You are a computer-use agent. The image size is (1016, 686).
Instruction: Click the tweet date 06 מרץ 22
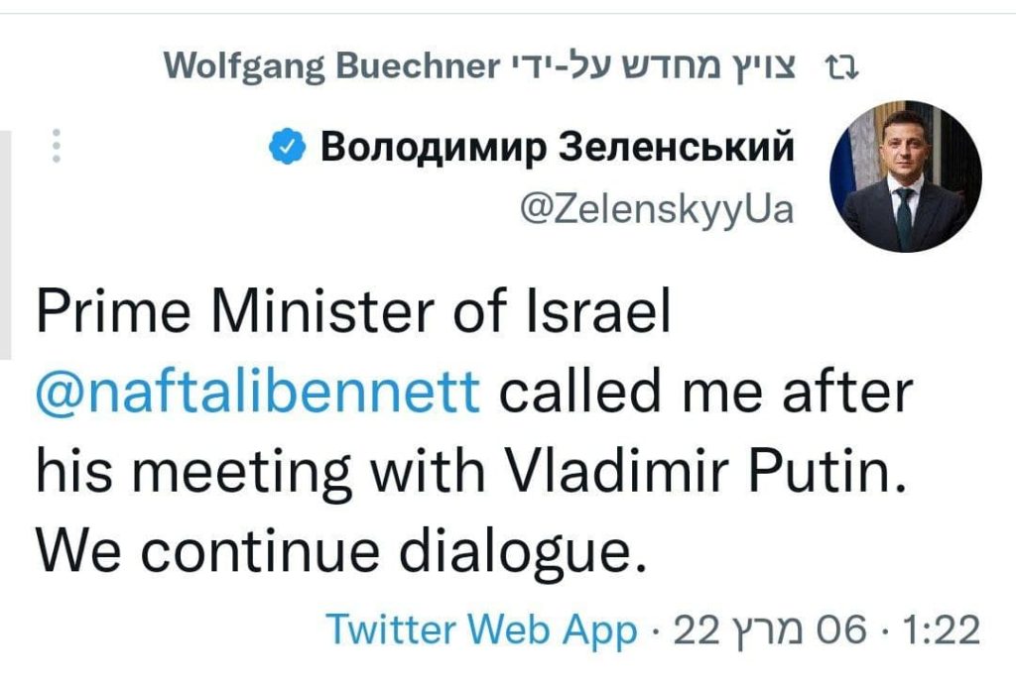769,629
